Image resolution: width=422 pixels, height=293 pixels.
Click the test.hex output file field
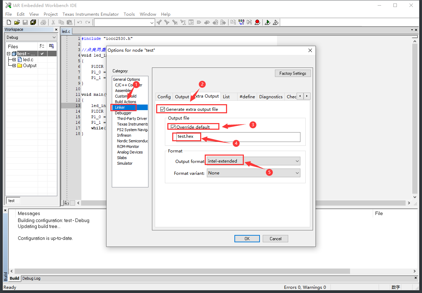click(238, 137)
